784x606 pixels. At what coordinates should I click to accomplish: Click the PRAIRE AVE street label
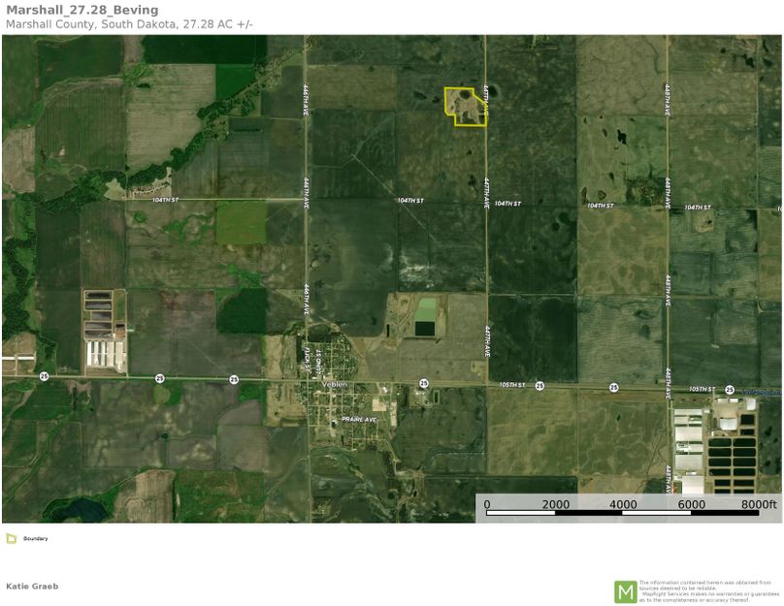coord(357,419)
